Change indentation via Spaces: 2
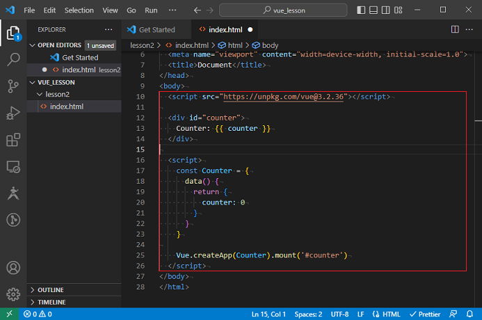Screen dimensions: 482x320 308,314
